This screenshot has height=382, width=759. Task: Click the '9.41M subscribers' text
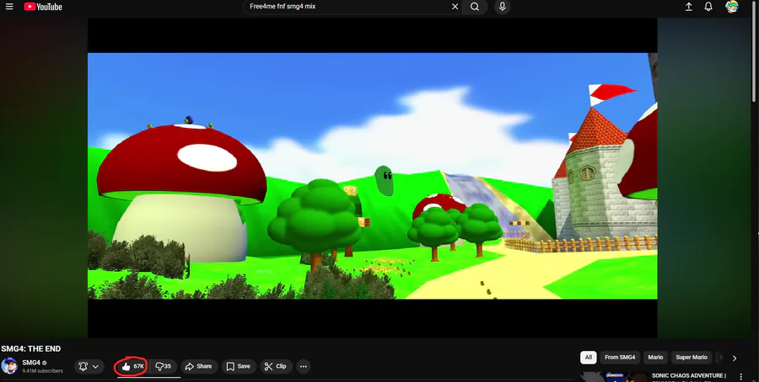coord(43,371)
